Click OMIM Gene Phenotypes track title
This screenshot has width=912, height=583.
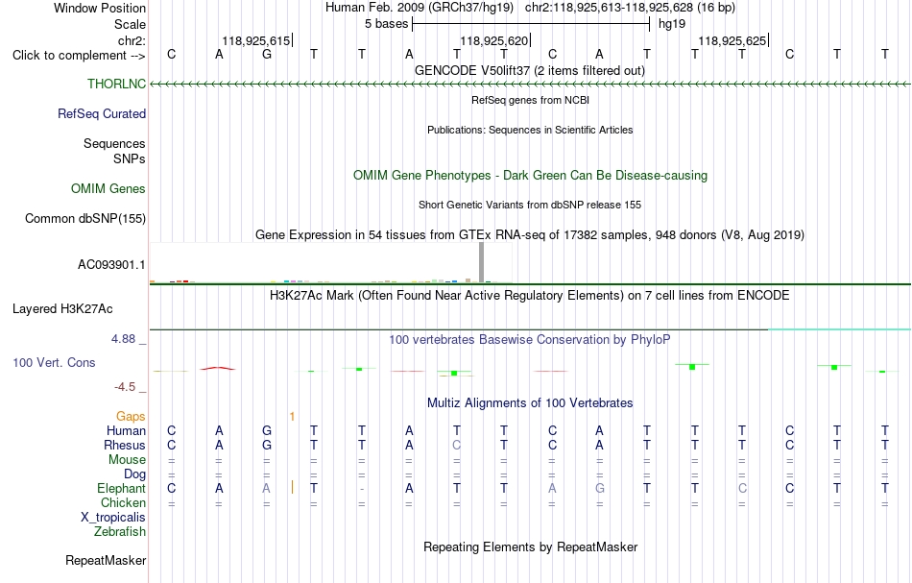530,175
